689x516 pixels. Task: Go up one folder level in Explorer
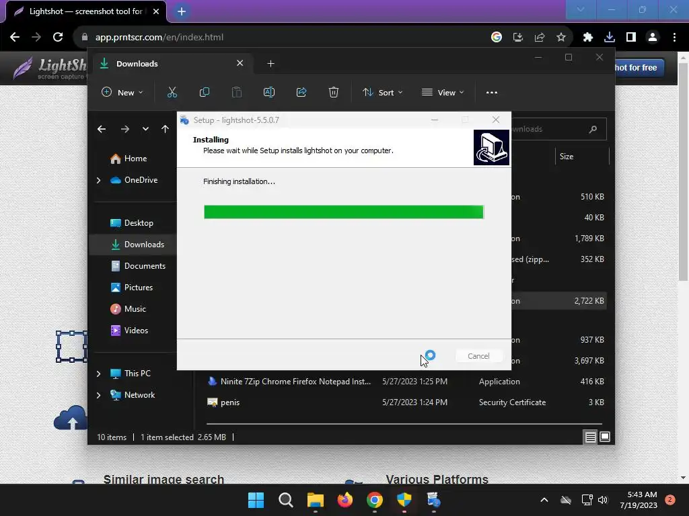pos(166,129)
